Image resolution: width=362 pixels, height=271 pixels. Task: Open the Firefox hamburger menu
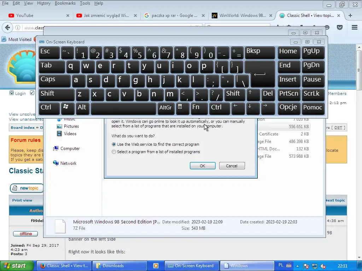(355, 28)
